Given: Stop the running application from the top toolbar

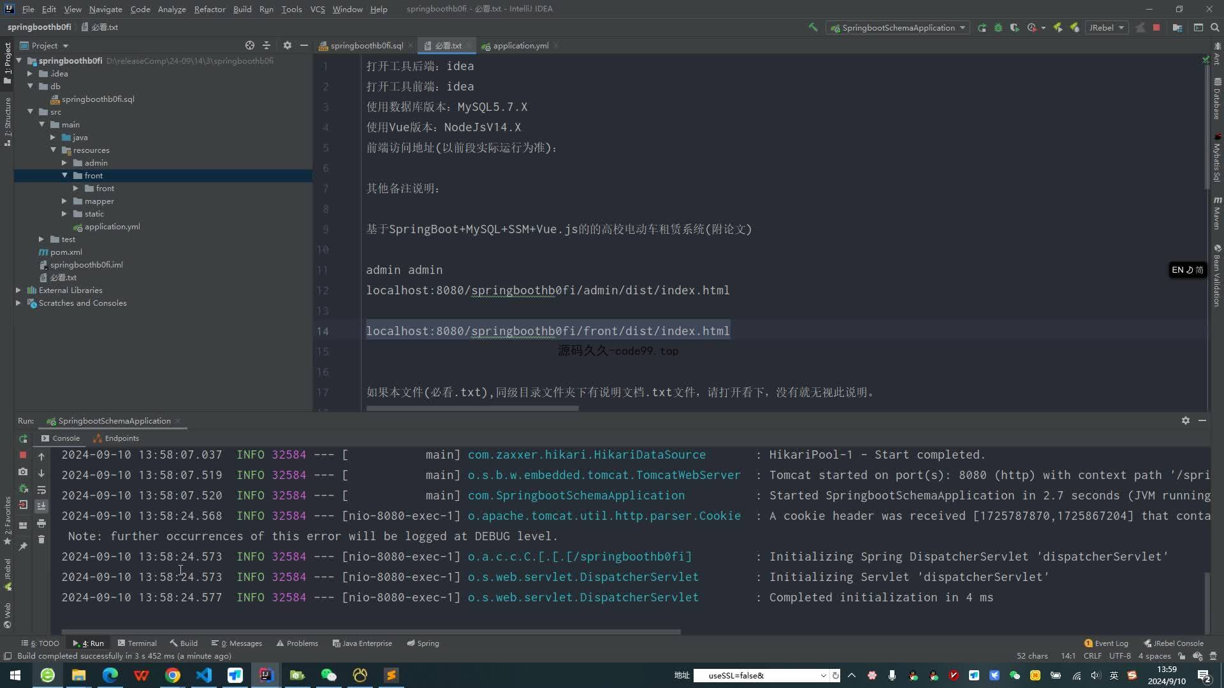Looking at the screenshot, I should [x=1156, y=27].
